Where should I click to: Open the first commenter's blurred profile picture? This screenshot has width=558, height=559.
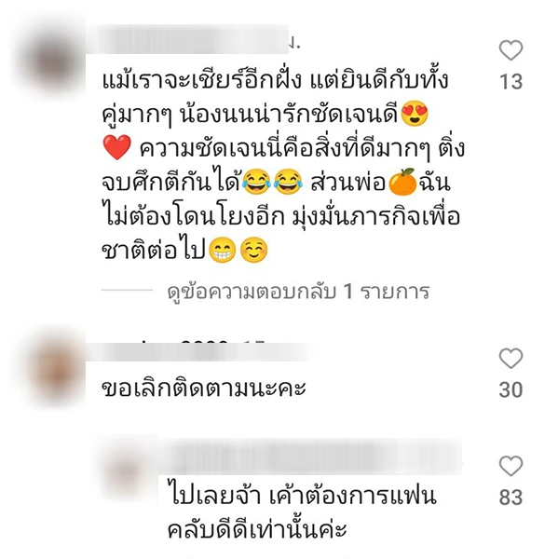click(53, 61)
